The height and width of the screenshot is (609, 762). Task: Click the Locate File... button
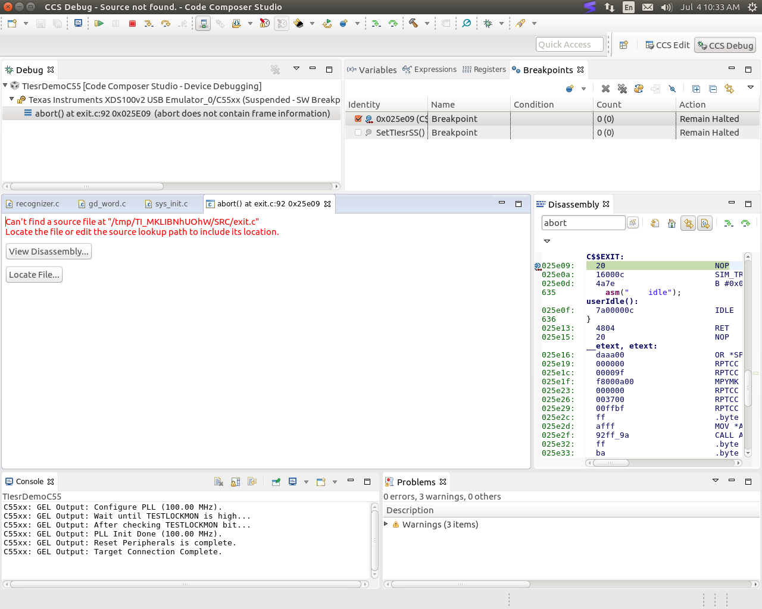pos(34,275)
